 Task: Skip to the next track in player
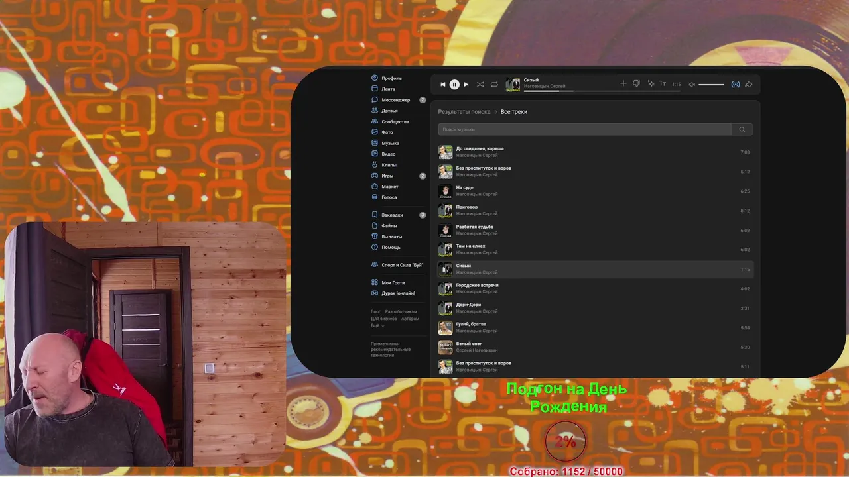click(466, 85)
